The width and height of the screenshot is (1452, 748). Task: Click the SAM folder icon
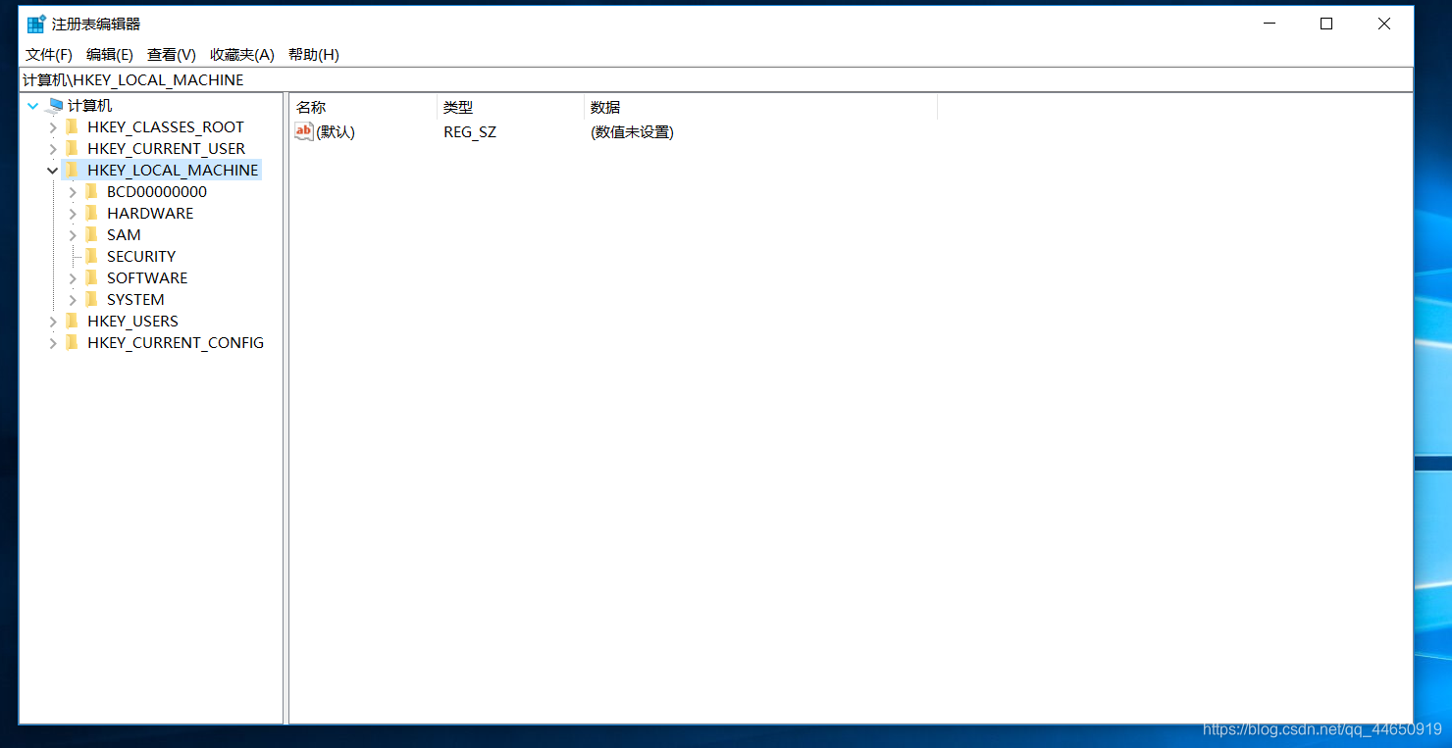[x=91, y=235]
